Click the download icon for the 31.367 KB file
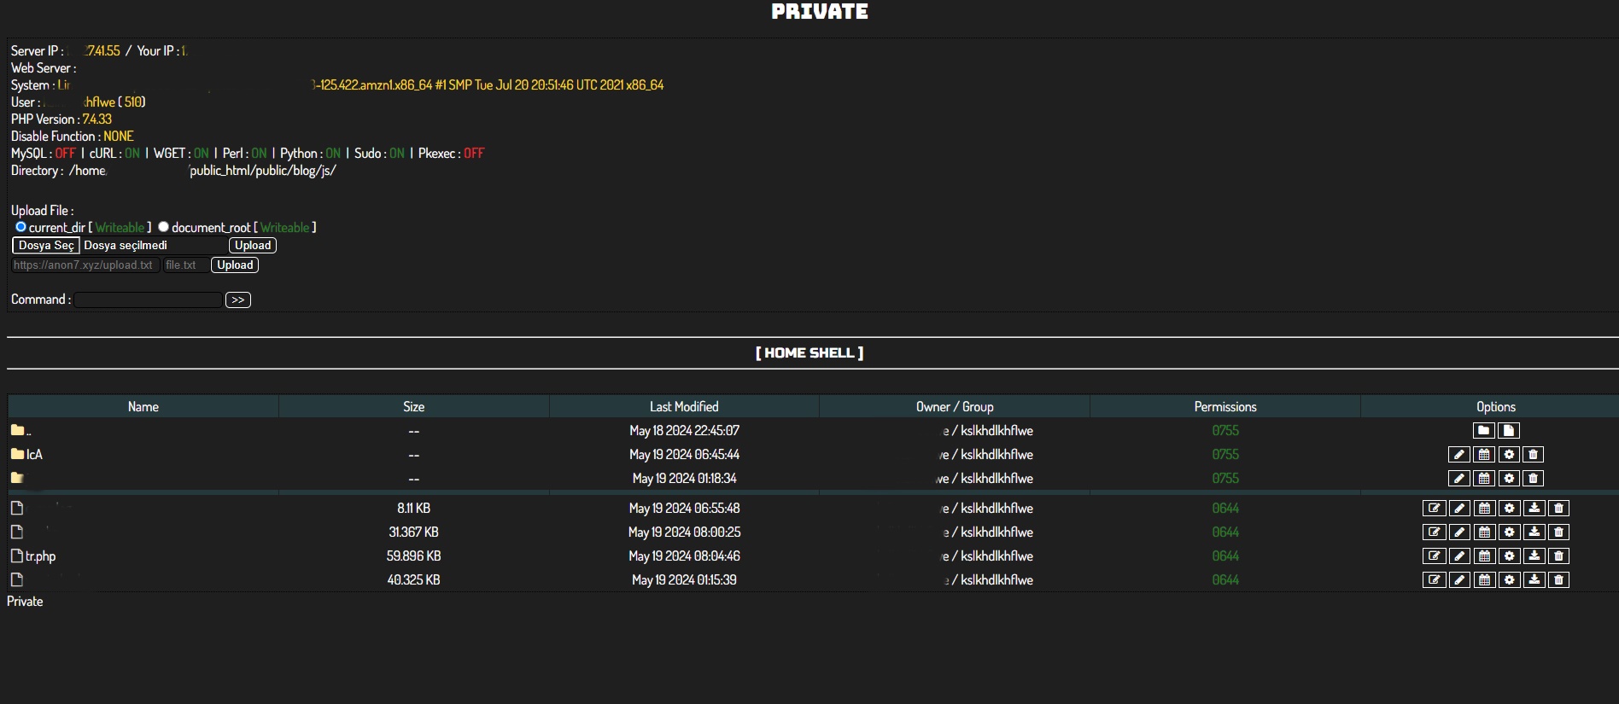 pyautogui.click(x=1534, y=532)
